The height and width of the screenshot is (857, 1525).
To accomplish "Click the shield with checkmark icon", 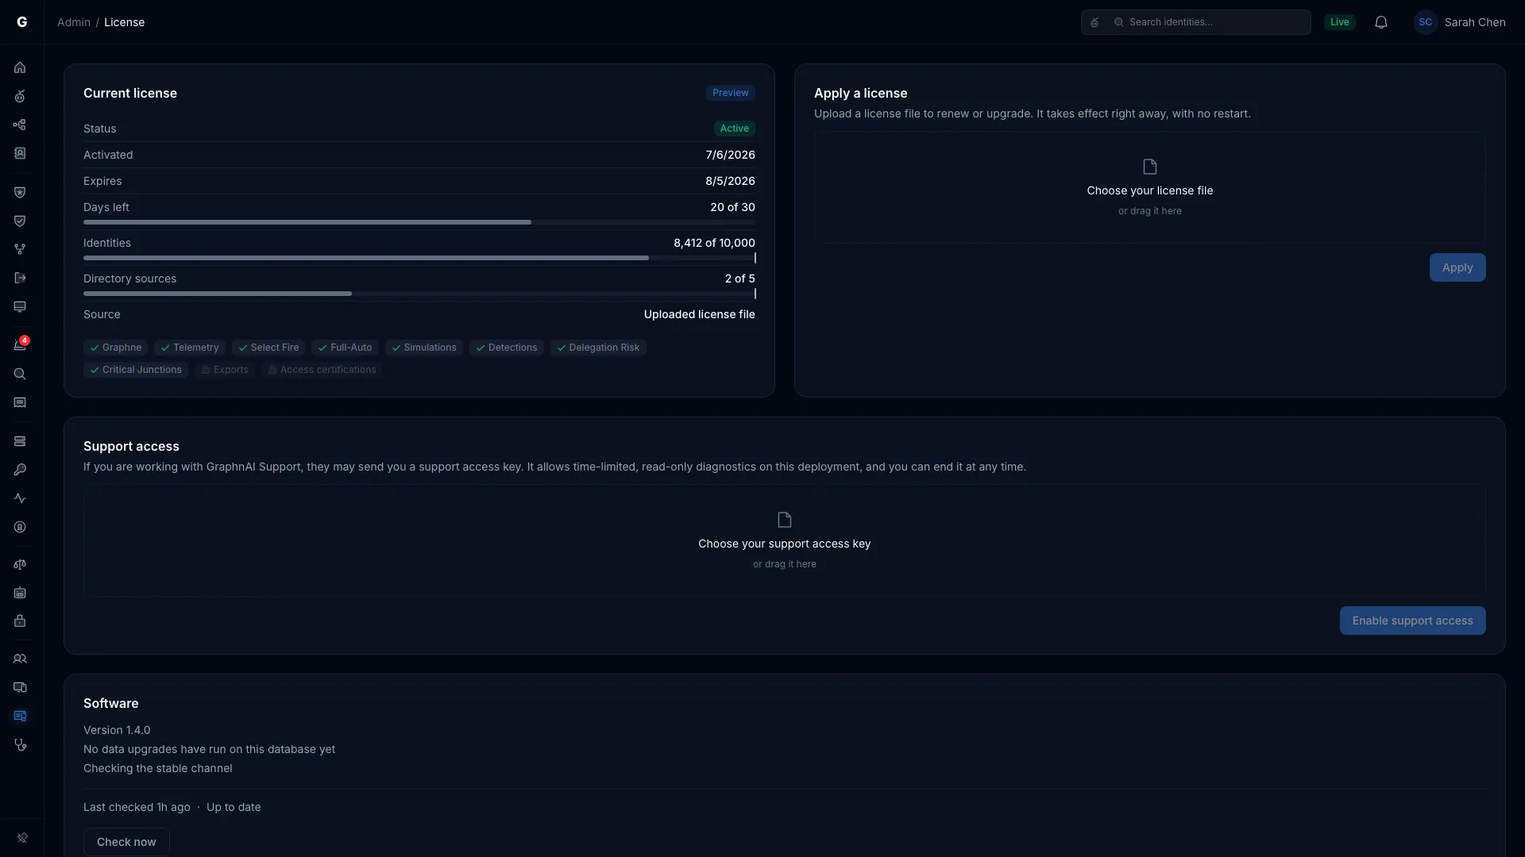I will pyautogui.click(x=20, y=221).
